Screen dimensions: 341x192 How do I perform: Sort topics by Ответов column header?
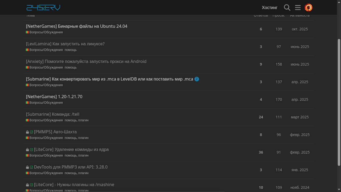coord(261,16)
